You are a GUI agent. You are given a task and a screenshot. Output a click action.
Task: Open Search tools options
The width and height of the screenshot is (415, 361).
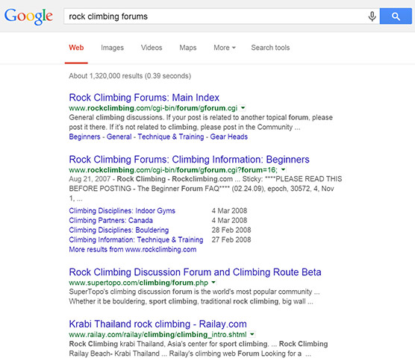(270, 48)
